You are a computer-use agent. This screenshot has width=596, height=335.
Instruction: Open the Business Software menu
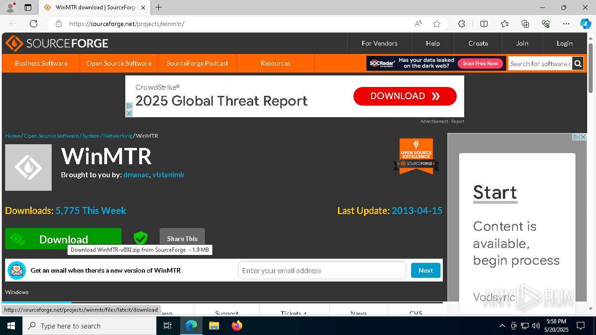[41, 63]
